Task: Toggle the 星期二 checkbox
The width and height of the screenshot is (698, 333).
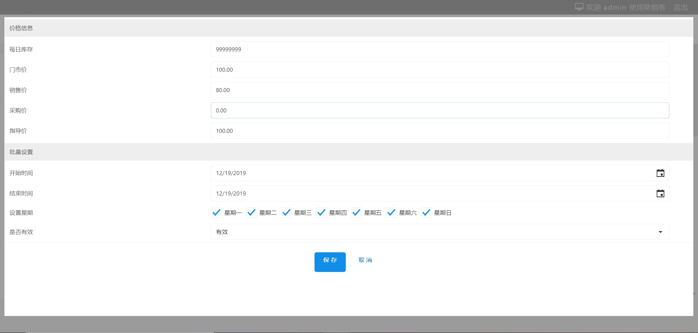Action: 251,213
